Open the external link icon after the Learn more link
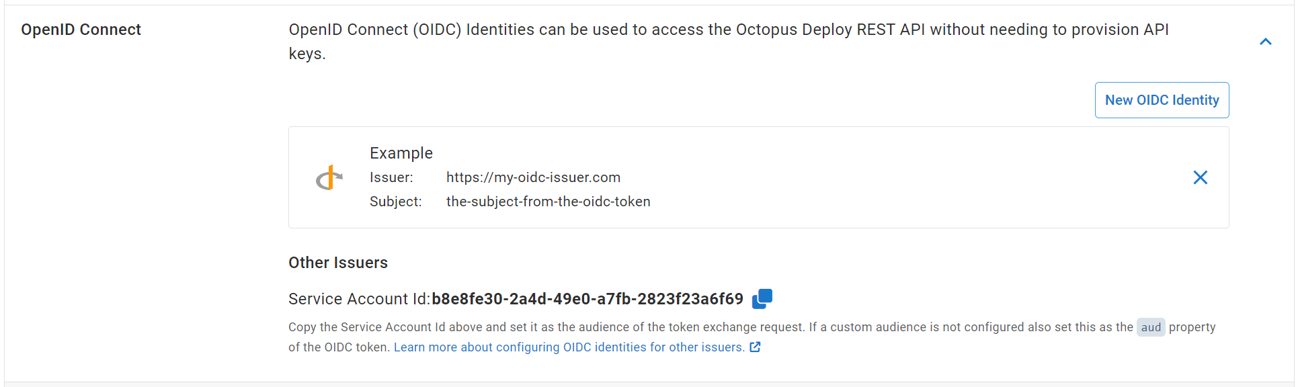The height and width of the screenshot is (387, 1298). [755, 347]
